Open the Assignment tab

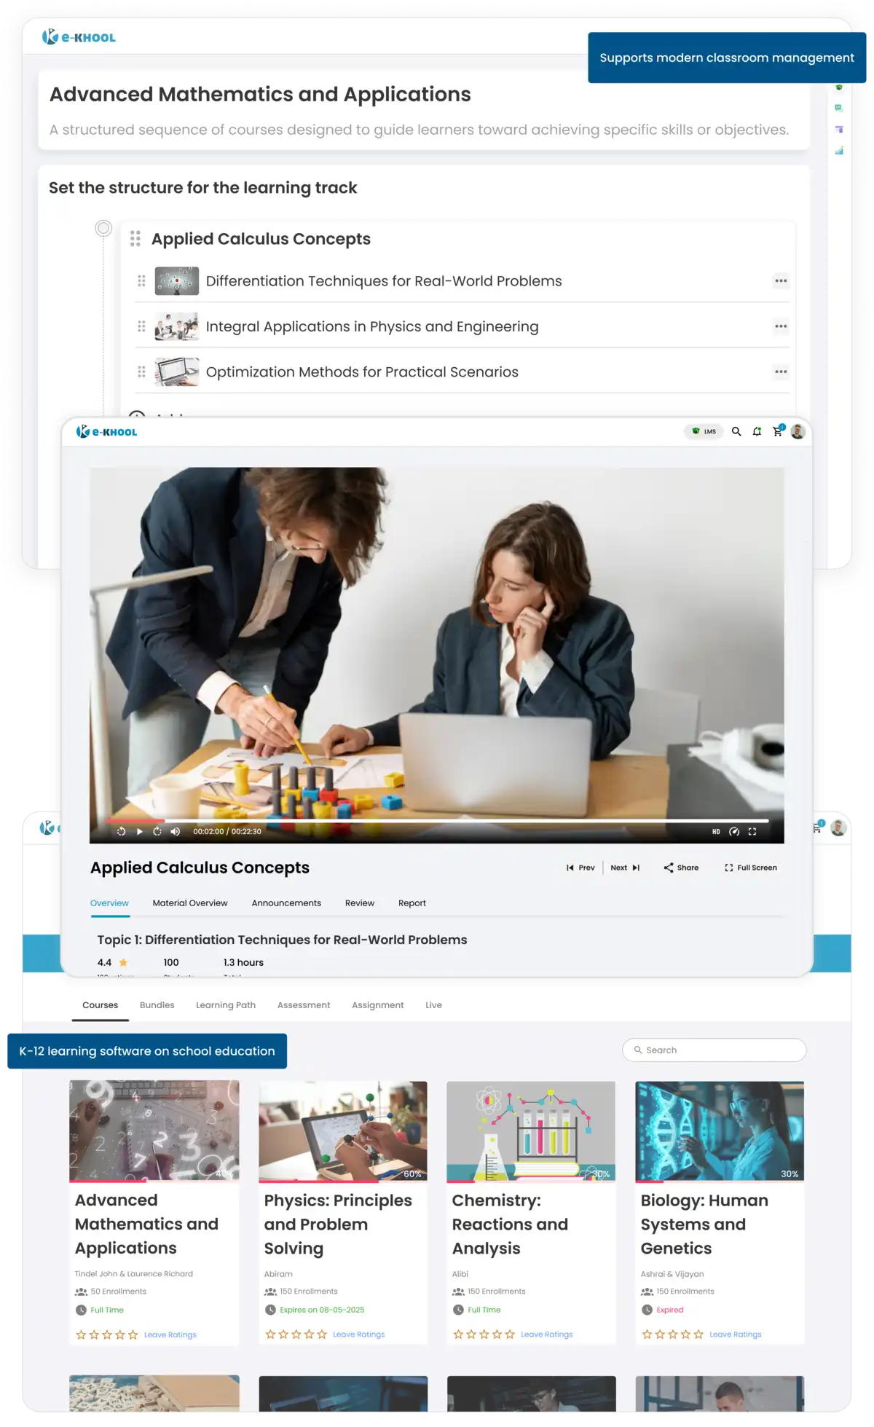(x=378, y=1005)
